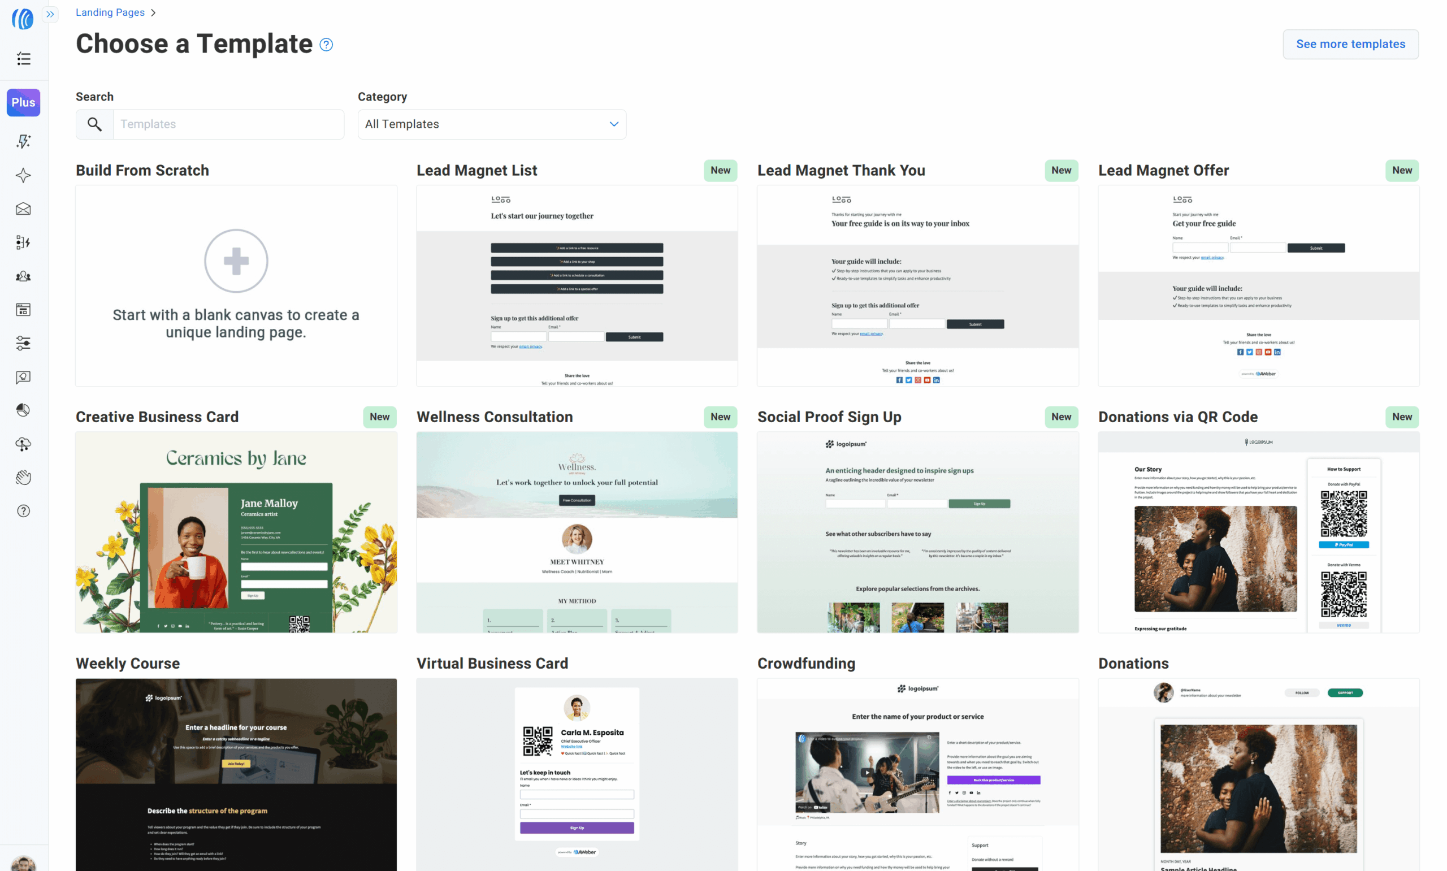Expand the sidebar with double-chevron button

(50, 14)
